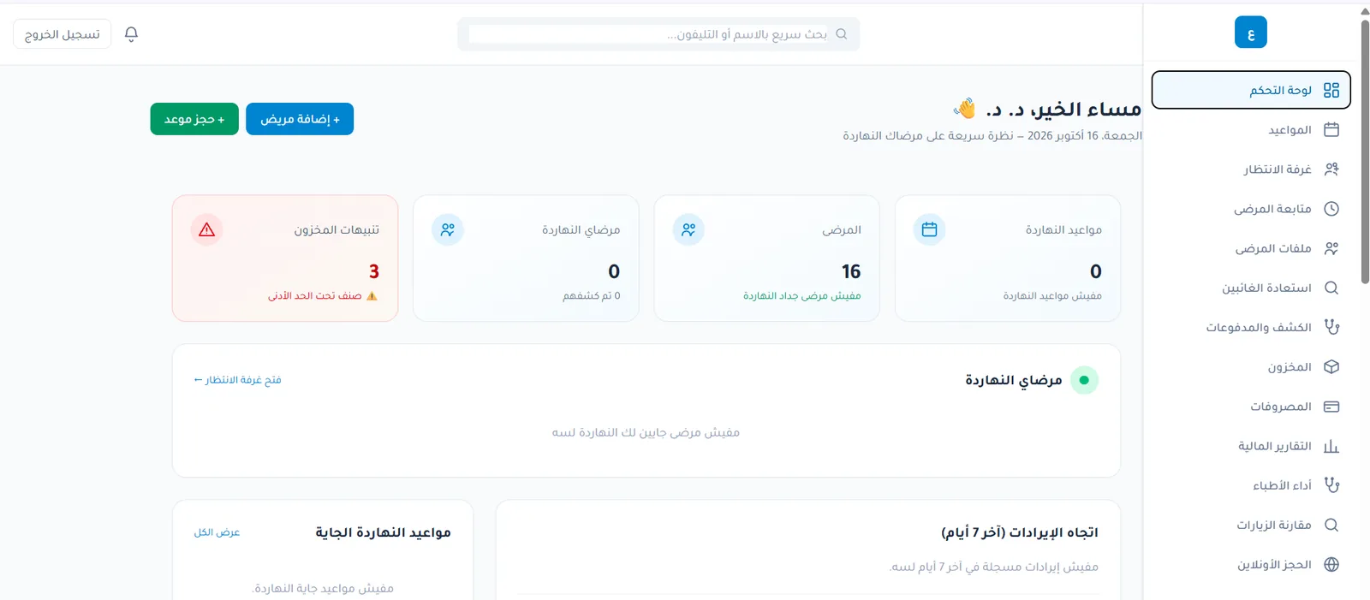Open التقارير المالية sidebar item
Screen dimensions: 1370x600
(1251, 446)
